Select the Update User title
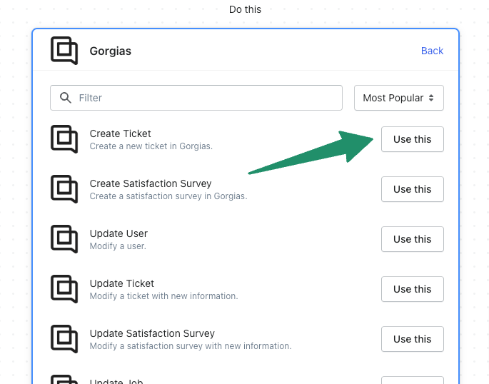Viewport: 489px width, 384px height. coord(119,233)
